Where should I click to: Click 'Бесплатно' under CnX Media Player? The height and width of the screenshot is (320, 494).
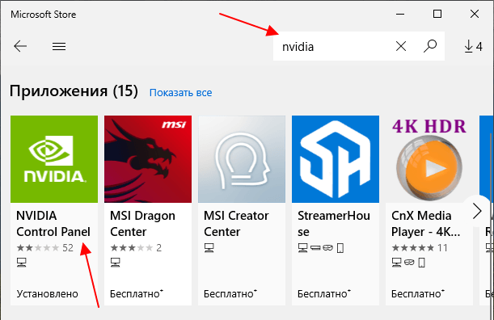pyautogui.click(x=418, y=294)
